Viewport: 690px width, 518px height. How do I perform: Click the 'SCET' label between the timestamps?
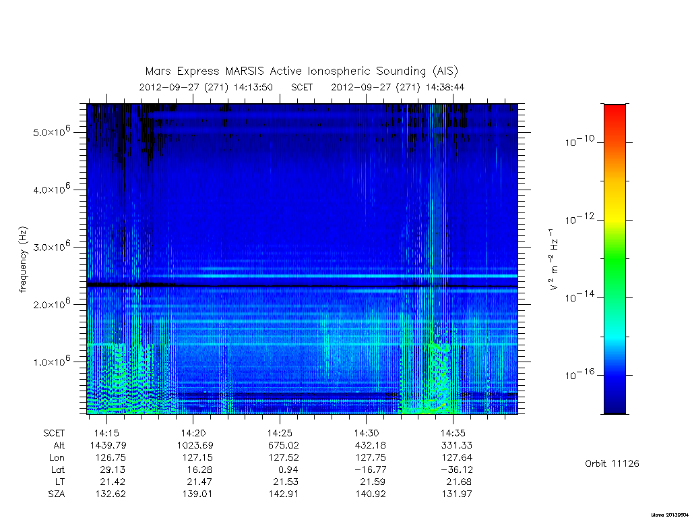[x=302, y=87]
